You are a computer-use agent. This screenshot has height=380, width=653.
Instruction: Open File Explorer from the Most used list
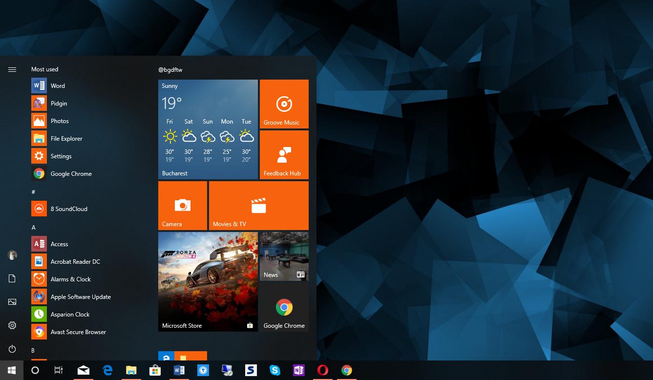pyautogui.click(x=88, y=139)
